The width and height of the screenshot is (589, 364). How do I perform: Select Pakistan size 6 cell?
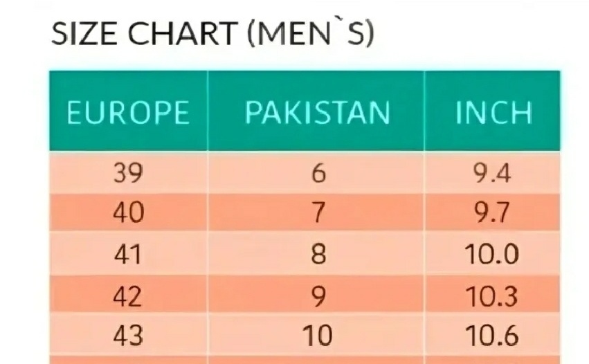(x=316, y=173)
